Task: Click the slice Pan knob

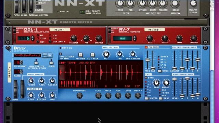Action: pos(118,96)
